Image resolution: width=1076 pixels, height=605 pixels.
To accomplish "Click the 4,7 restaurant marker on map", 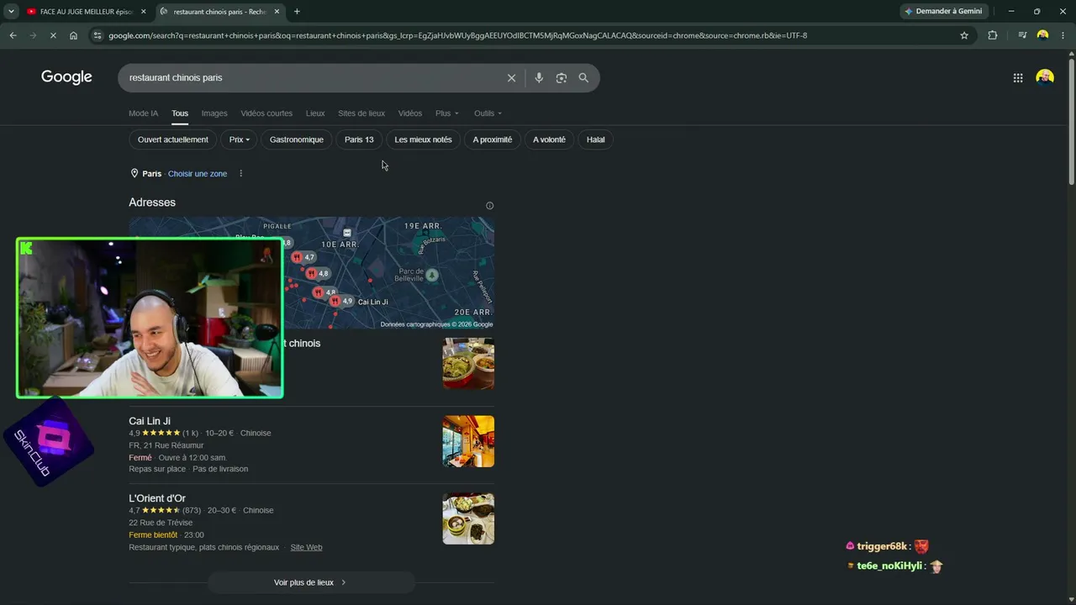I will pyautogui.click(x=303, y=257).
